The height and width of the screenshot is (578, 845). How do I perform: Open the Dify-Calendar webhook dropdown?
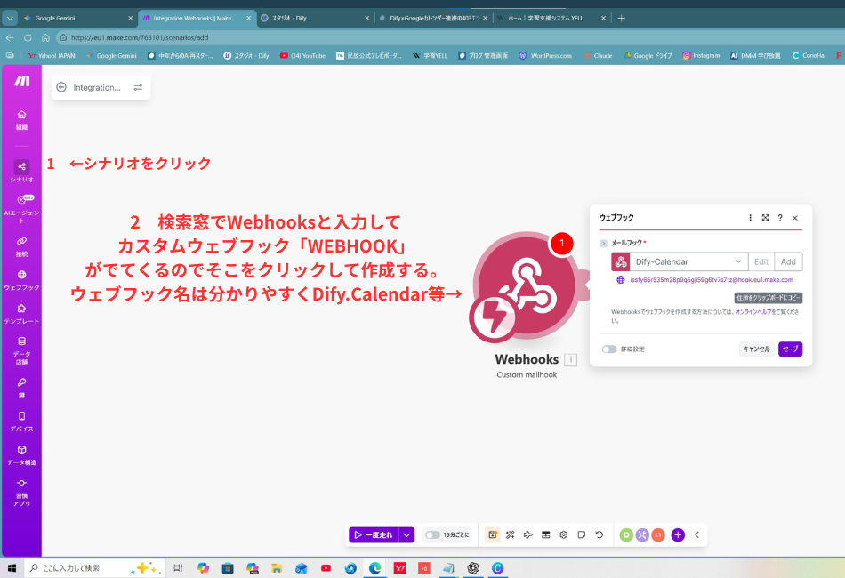[737, 261]
